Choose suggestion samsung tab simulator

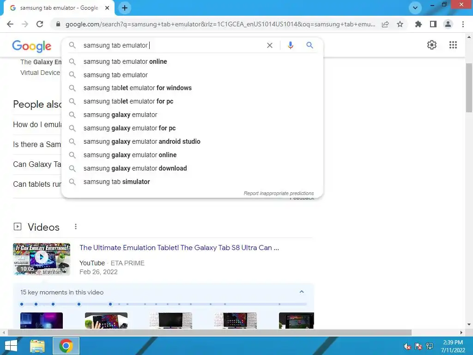[x=192, y=182]
